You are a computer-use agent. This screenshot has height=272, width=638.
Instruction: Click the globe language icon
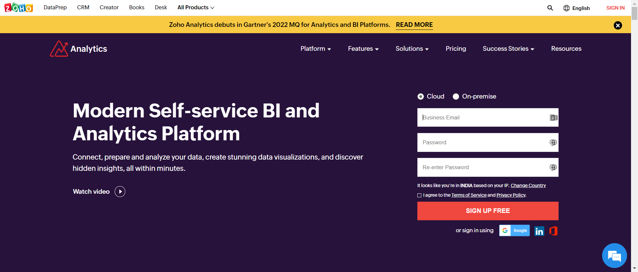[567, 8]
